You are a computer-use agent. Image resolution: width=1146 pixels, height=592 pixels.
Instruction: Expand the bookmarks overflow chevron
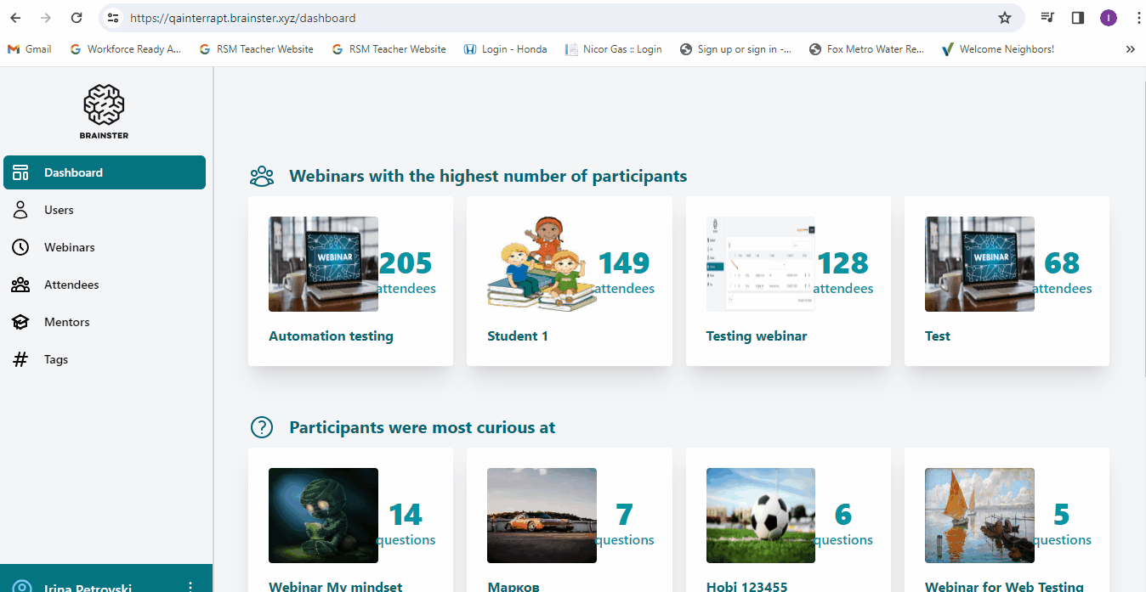1130,49
